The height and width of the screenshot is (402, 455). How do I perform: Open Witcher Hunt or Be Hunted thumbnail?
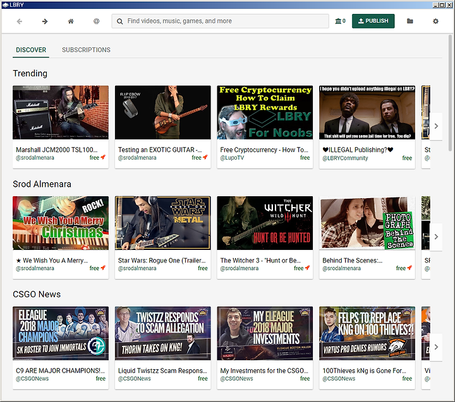click(265, 223)
